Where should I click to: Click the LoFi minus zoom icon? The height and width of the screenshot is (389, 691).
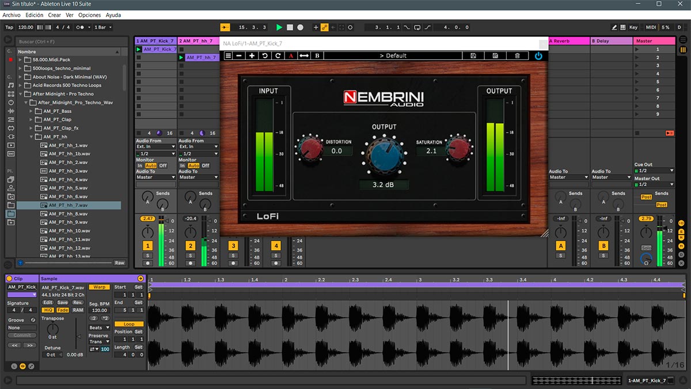point(240,56)
